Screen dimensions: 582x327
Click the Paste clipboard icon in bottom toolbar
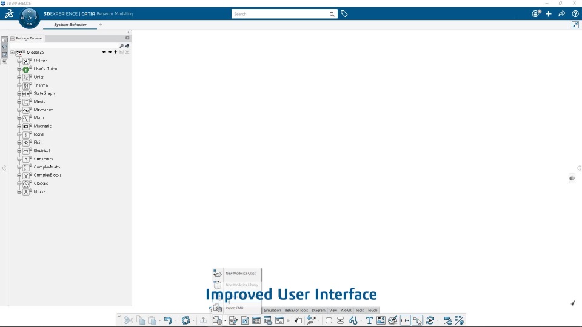pos(152,320)
